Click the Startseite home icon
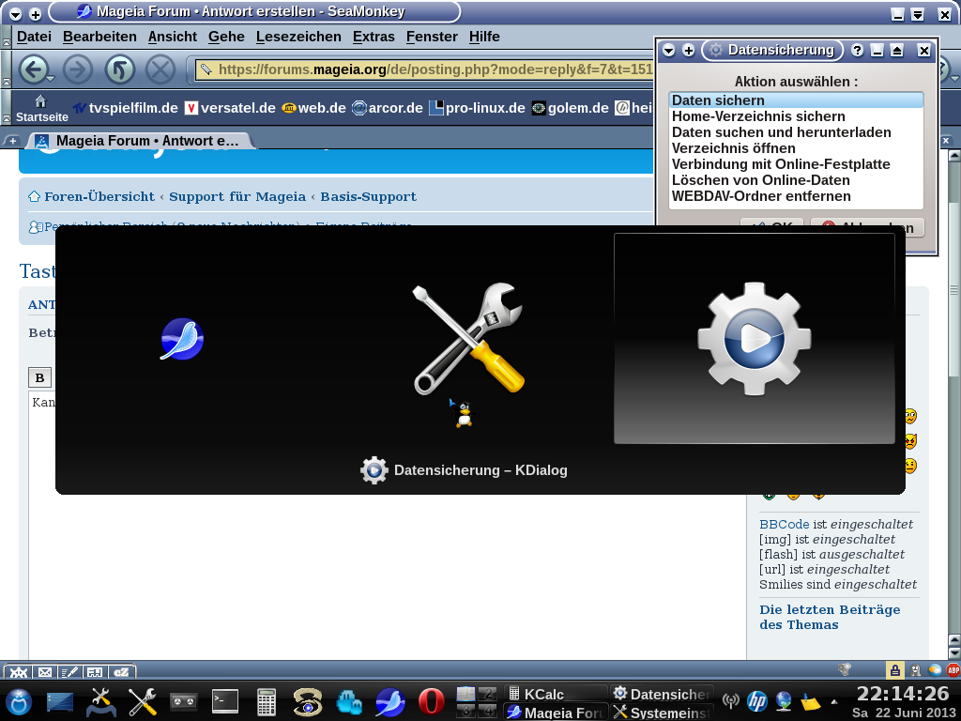This screenshot has width=961, height=721. click(41, 101)
